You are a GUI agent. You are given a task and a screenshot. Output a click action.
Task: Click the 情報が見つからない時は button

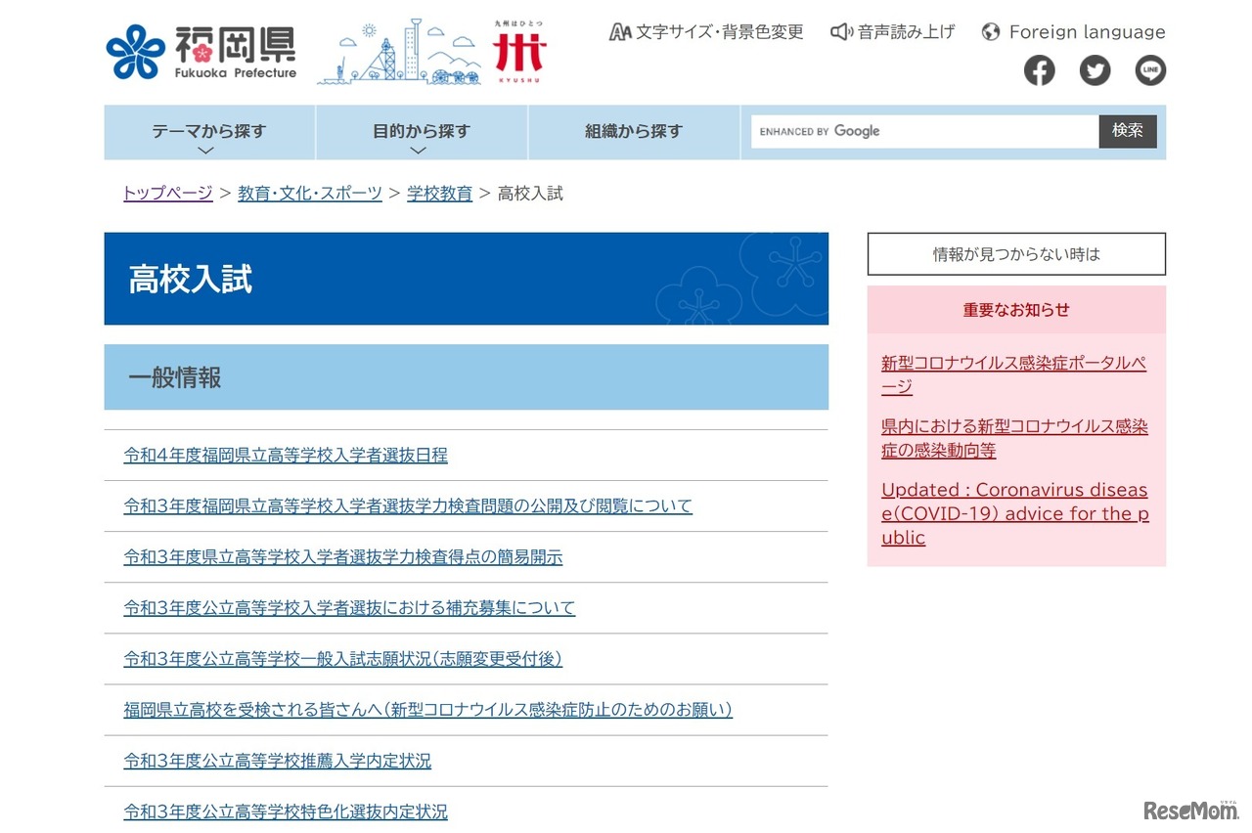pos(1015,253)
